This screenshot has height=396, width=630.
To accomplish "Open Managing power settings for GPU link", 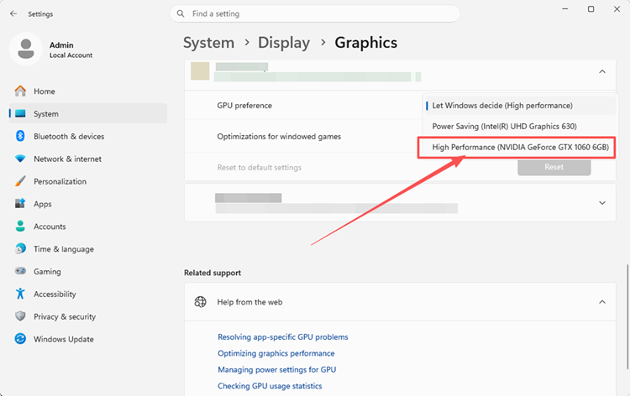I will click(277, 369).
